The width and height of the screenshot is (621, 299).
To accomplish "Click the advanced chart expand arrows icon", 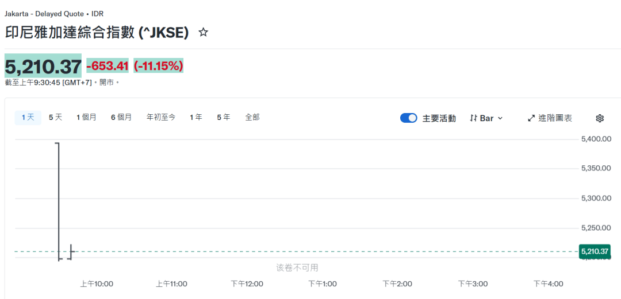I will tap(531, 118).
